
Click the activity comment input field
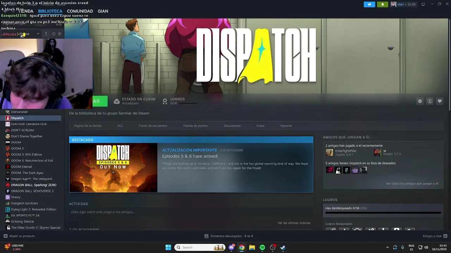[191, 212]
